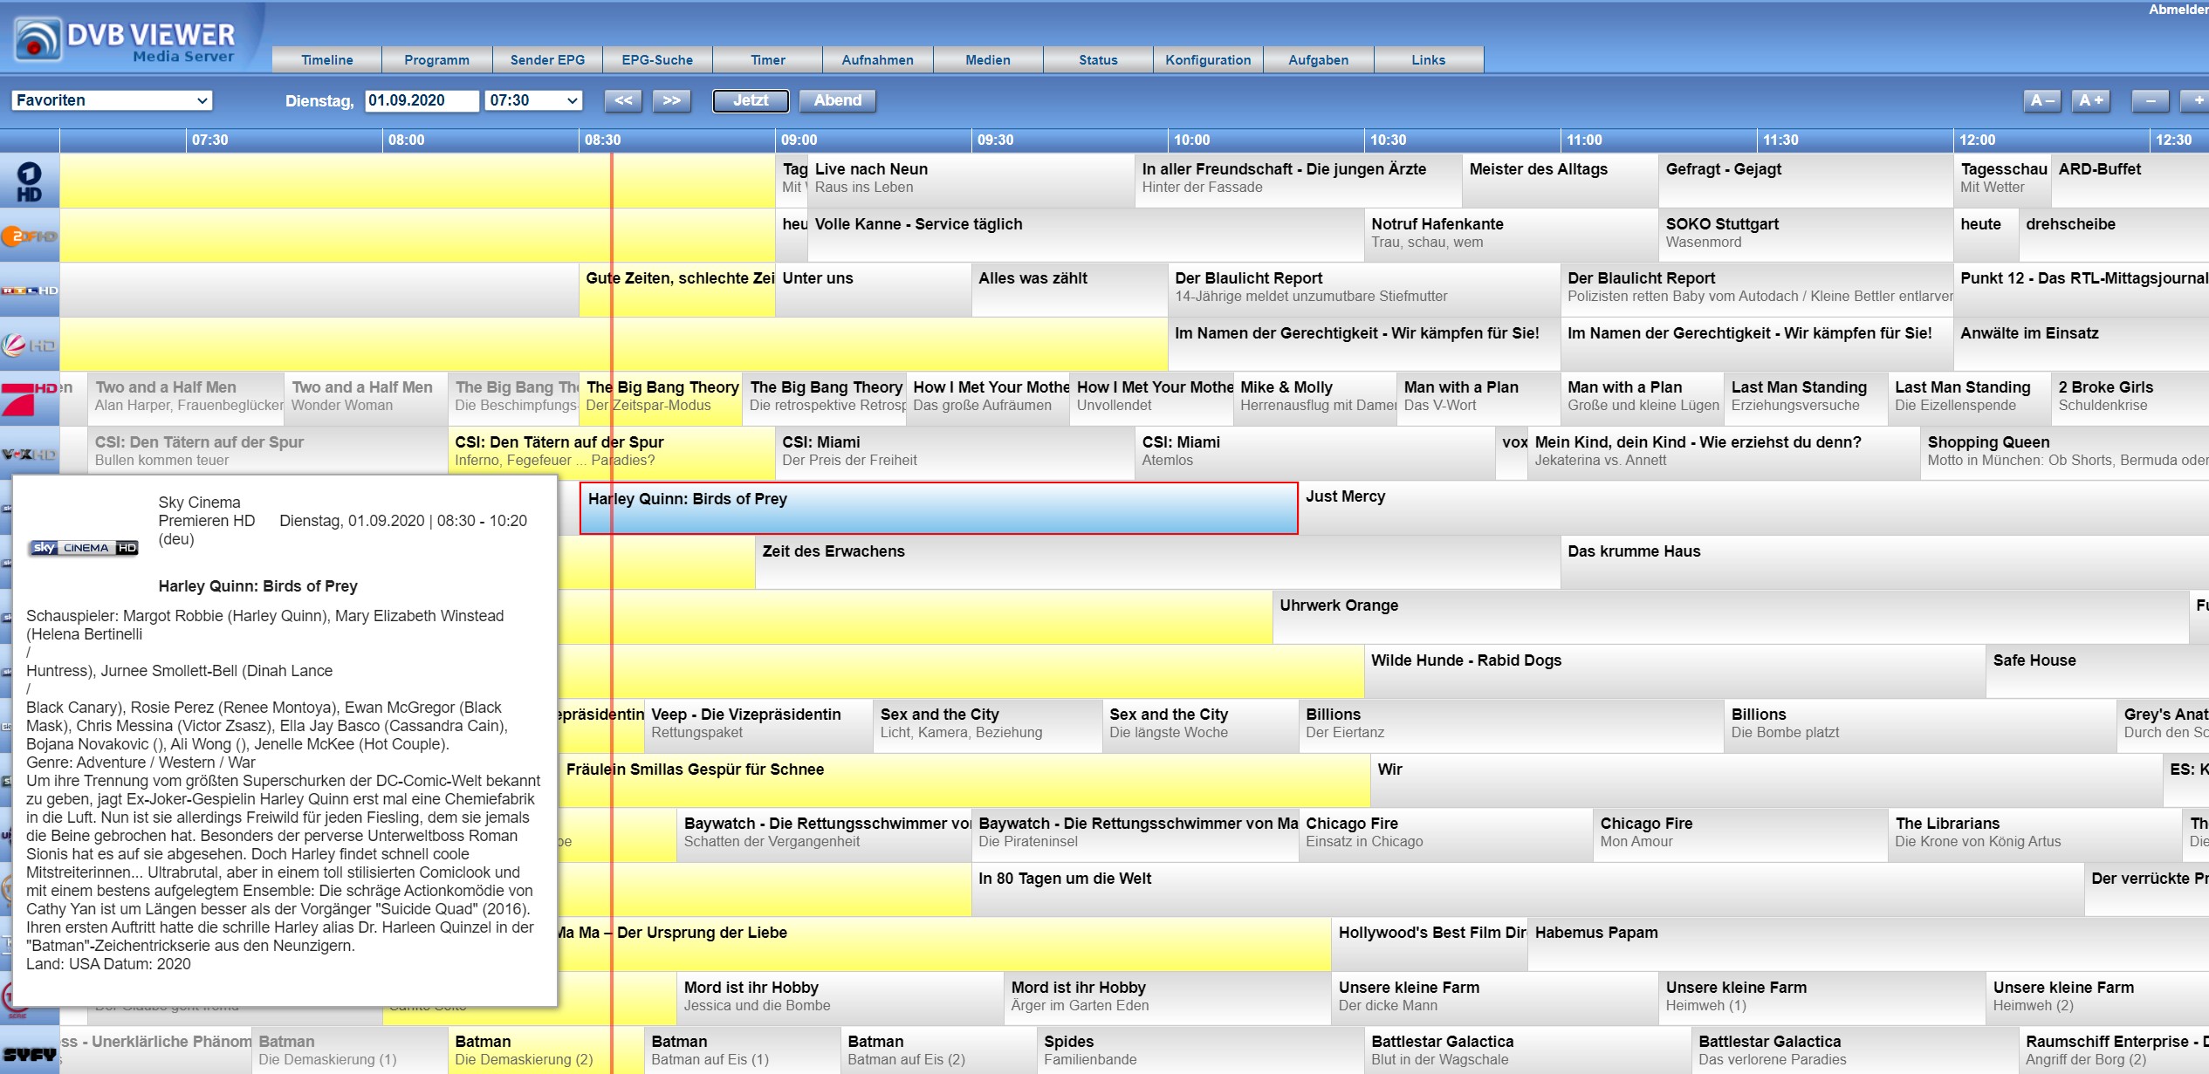Open Habemus Papam movie entry
Image resolution: width=2209 pixels, height=1074 pixels.
(x=1869, y=943)
